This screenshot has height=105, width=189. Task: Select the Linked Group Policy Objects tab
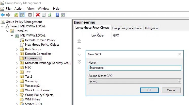(x=92, y=28)
